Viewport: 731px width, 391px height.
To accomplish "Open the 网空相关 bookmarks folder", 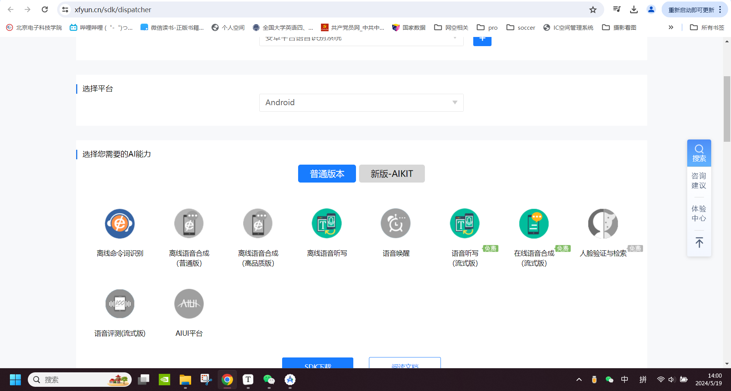I will (451, 27).
